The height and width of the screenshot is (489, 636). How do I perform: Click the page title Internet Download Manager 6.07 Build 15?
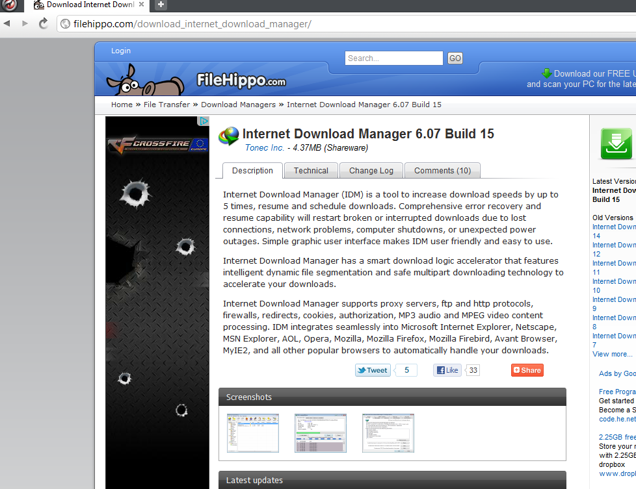[368, 134]
